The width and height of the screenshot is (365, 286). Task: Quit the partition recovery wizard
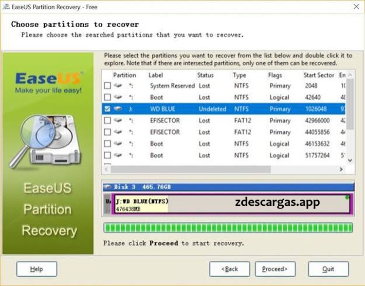click(328, 269)
